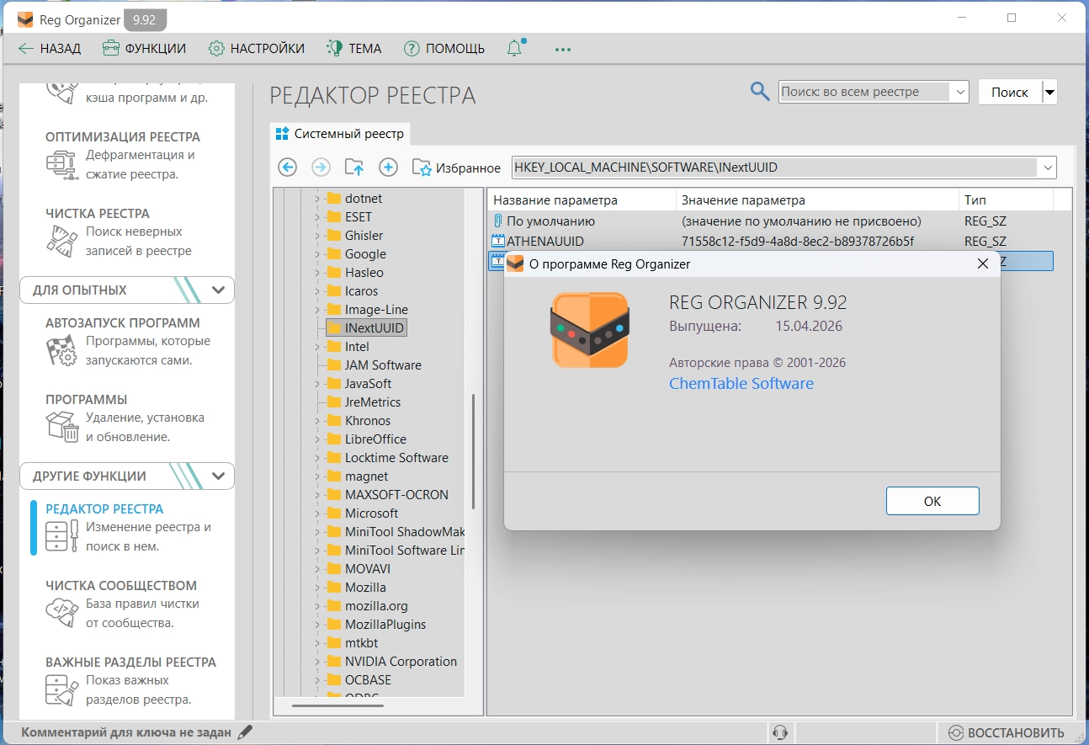Click the JAM Software folder icon
1089x745 pixels.
334,365
